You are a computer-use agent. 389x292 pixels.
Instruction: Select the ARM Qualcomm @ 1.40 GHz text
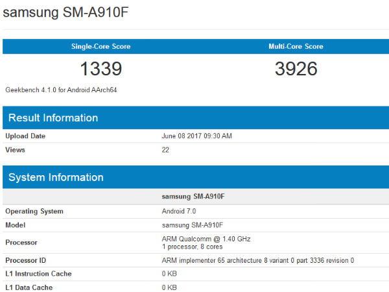[206, 239]
